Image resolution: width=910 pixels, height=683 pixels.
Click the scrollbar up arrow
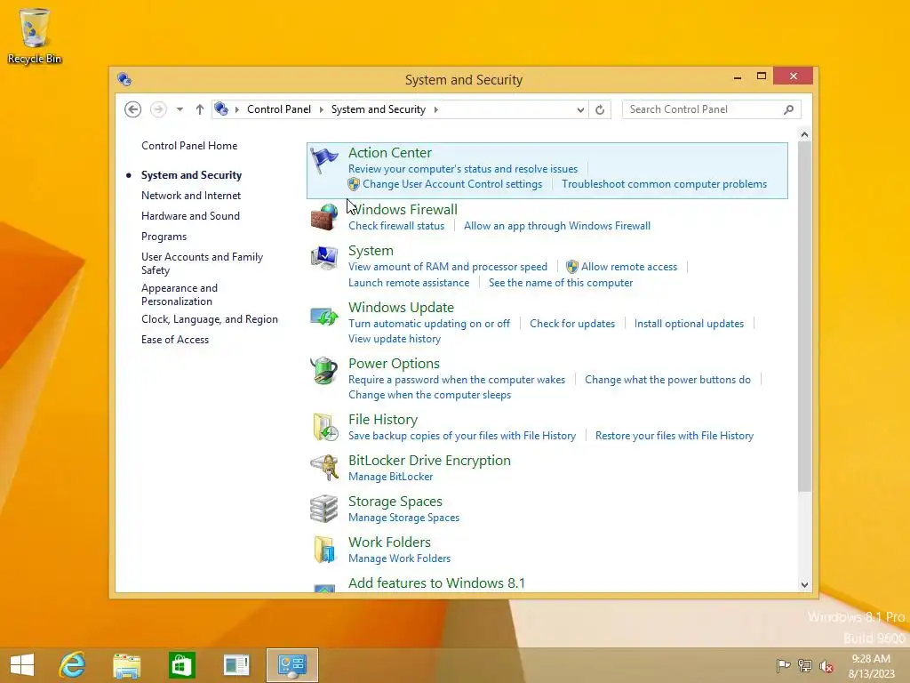click(804, 135)
